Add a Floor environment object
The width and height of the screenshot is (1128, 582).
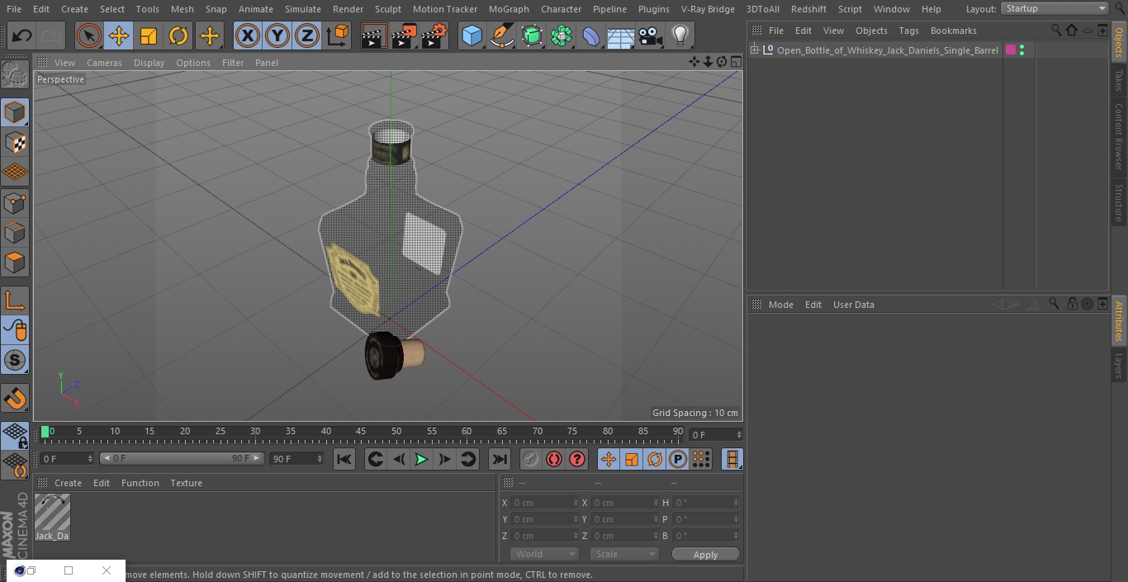click(x=621, y=35)
